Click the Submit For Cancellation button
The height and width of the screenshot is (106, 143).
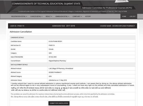coord(59,103)
